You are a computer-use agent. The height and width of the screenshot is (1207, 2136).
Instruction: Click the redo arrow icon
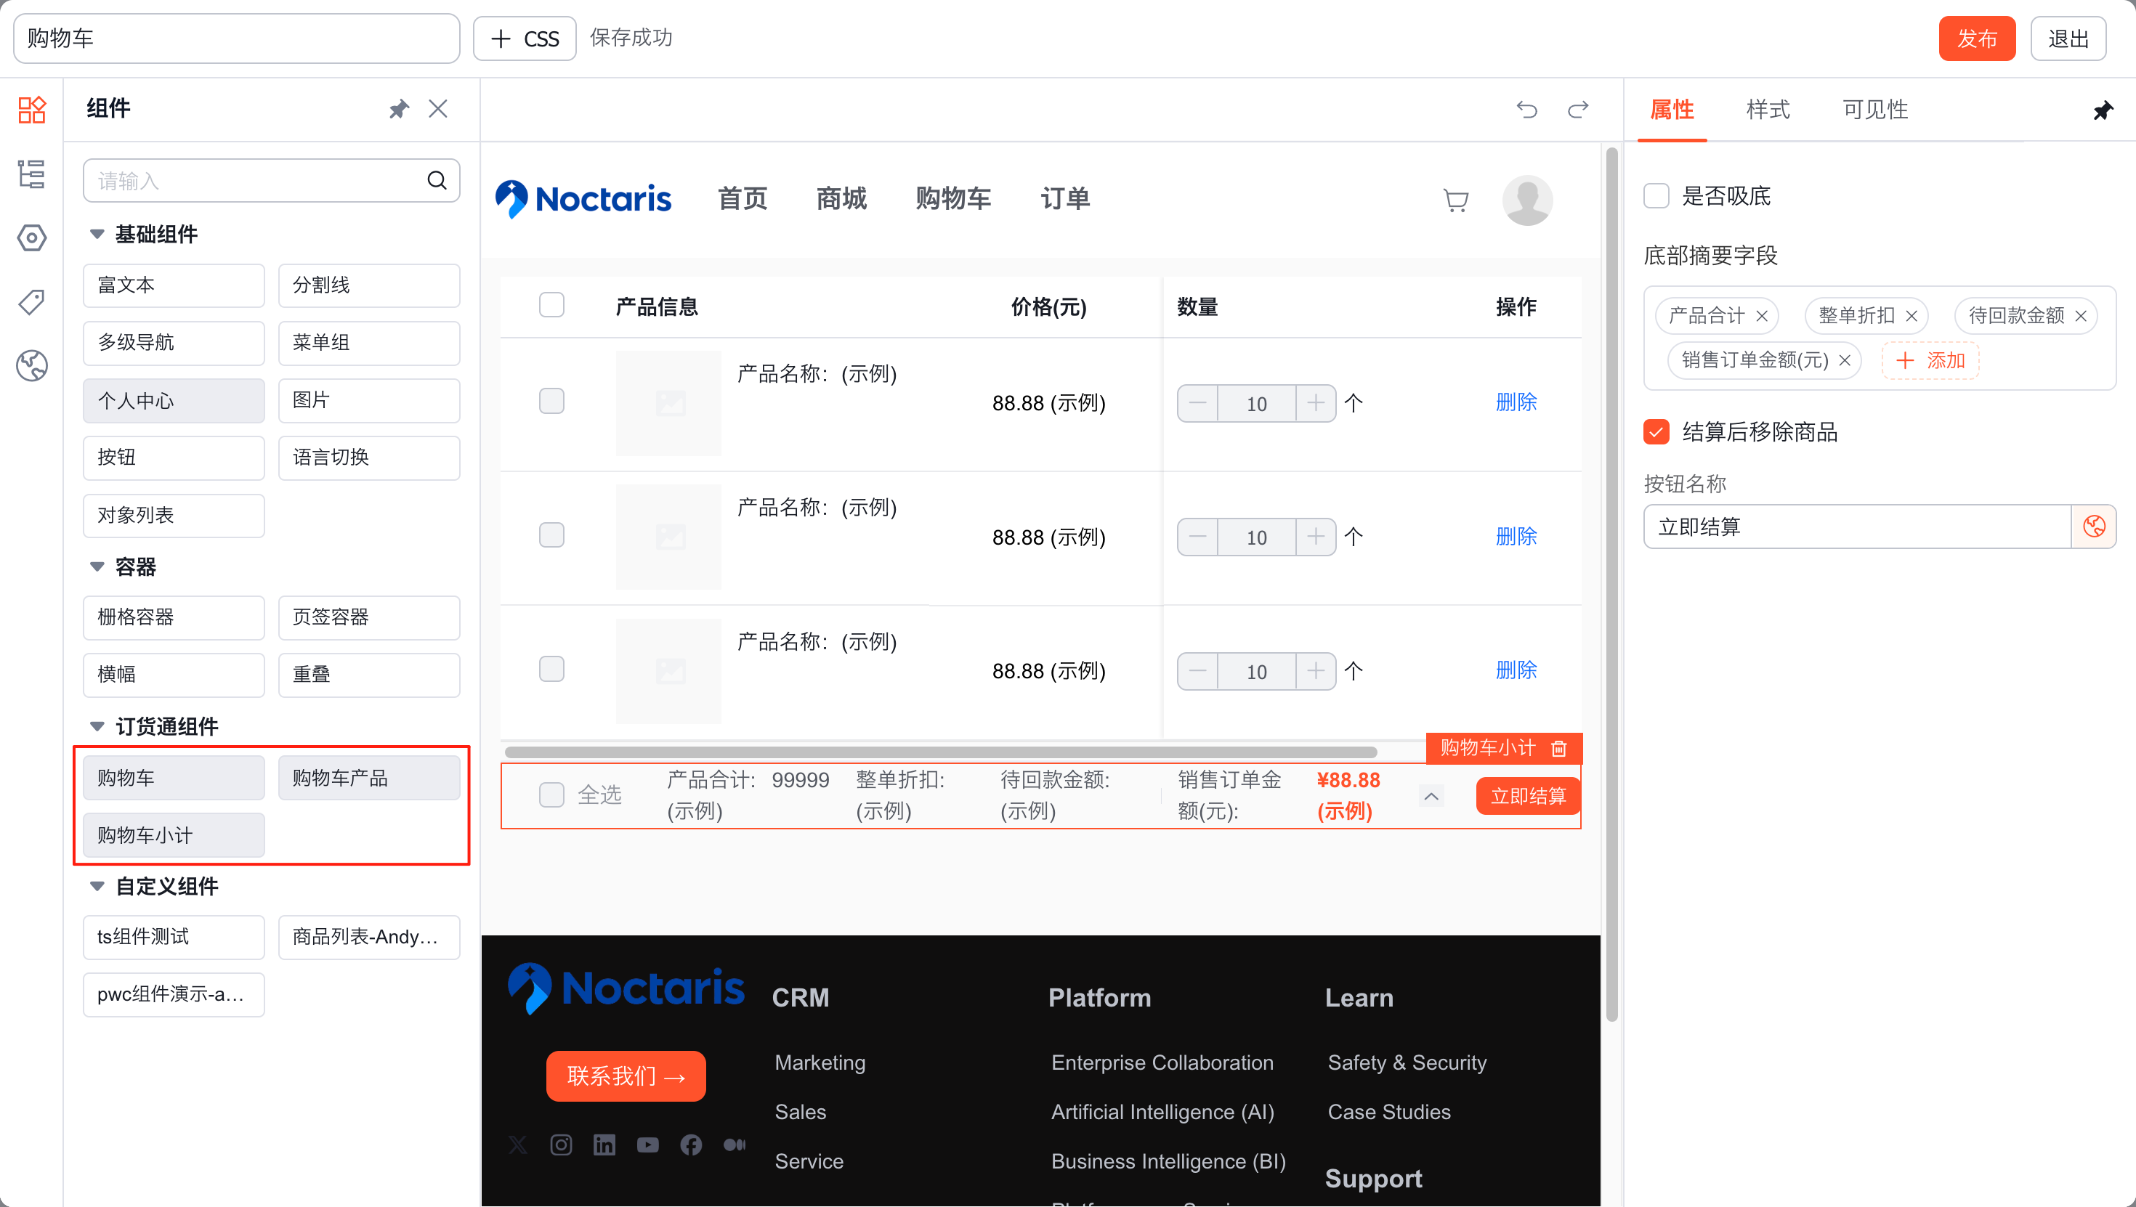[x=1578, y=110]
